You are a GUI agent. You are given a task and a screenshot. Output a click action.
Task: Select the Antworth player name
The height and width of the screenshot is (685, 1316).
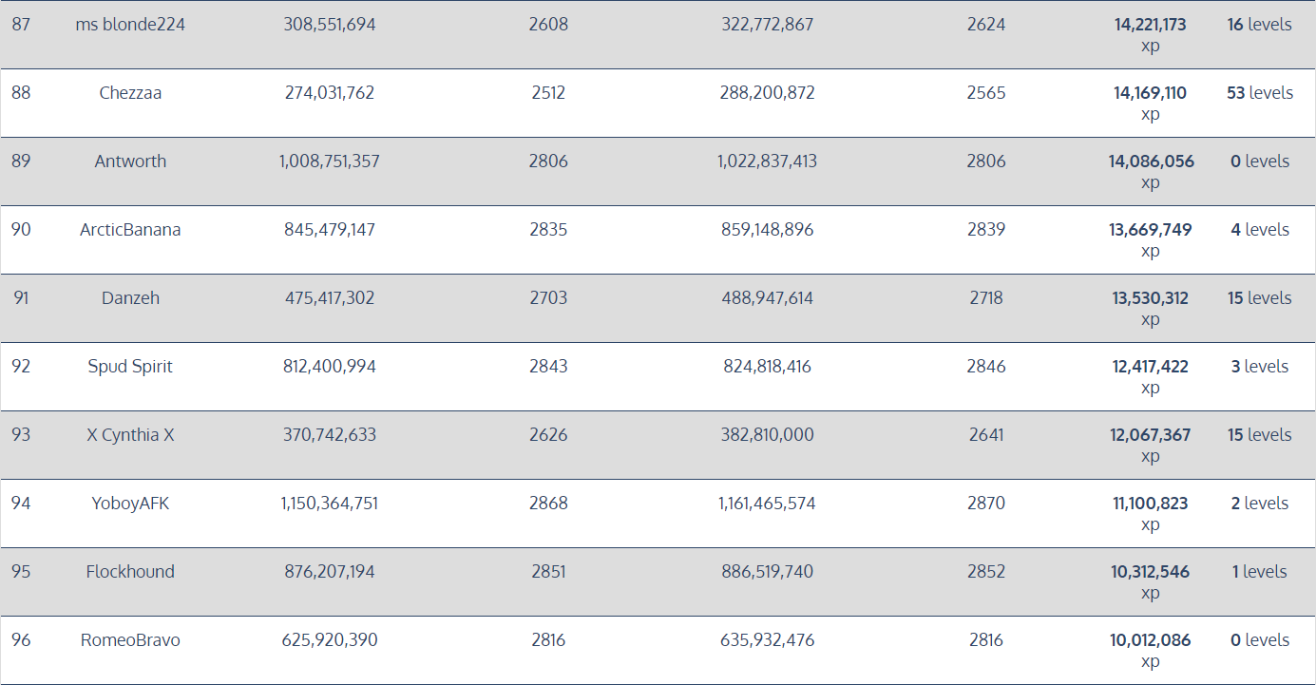click(130, 162)
